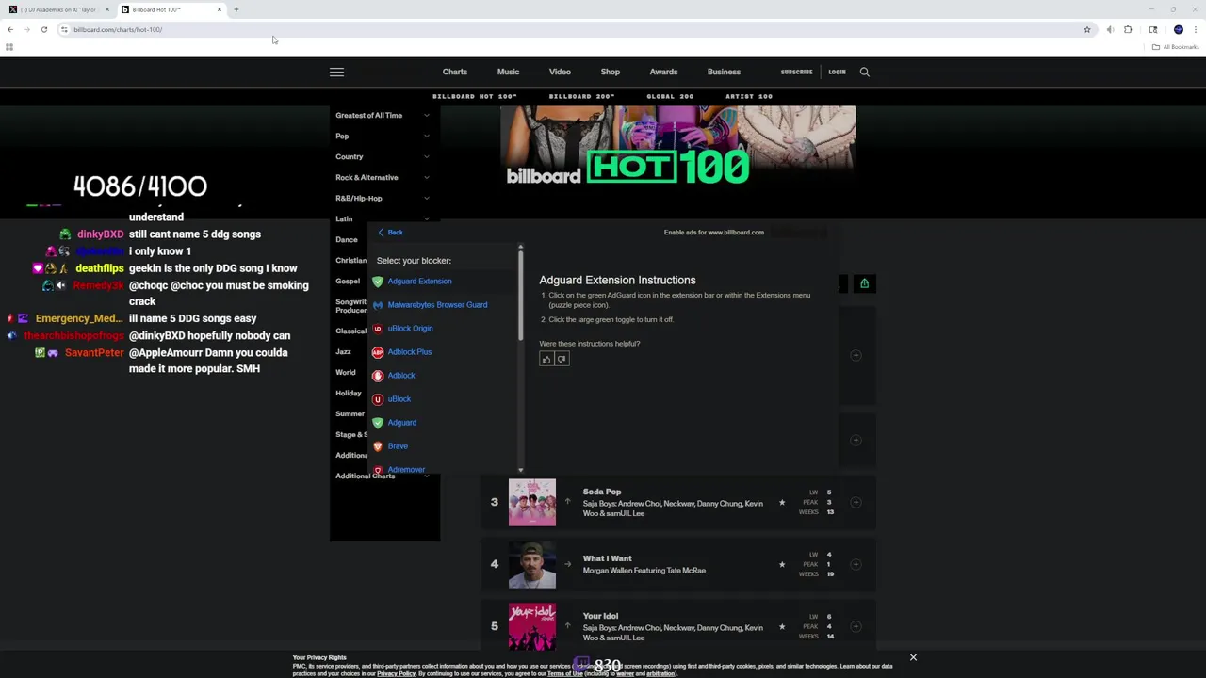Select uBlock Origin blocker
1206x678 pixels.
(x=410, y=328)
